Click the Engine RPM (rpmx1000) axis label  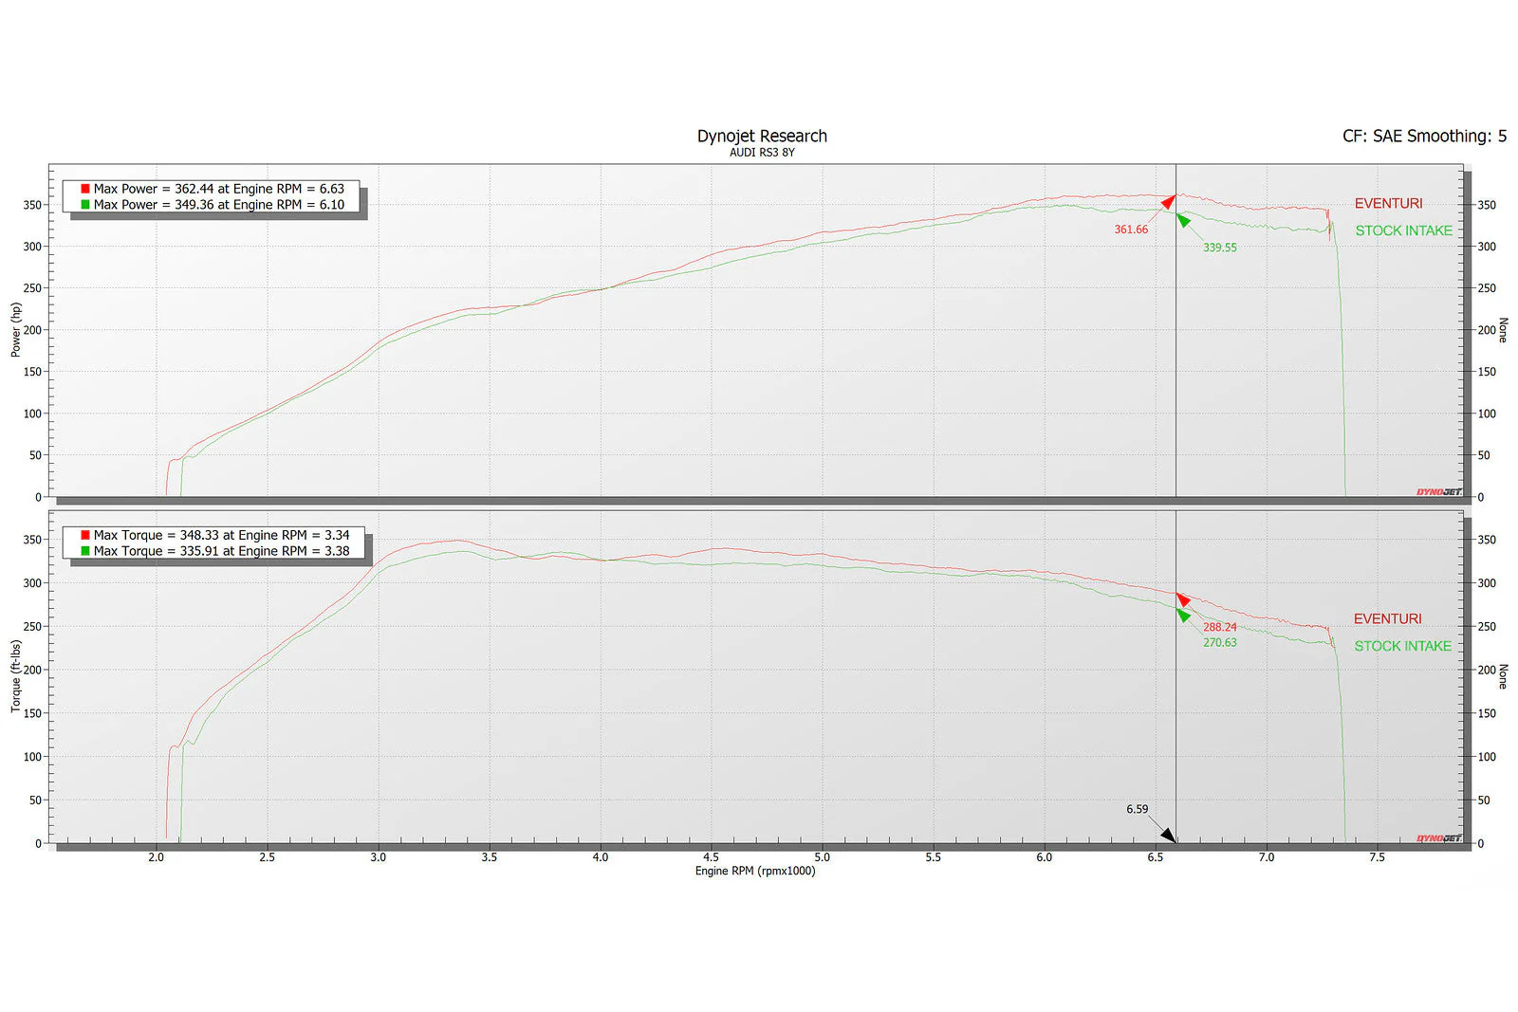coord(755,871)
